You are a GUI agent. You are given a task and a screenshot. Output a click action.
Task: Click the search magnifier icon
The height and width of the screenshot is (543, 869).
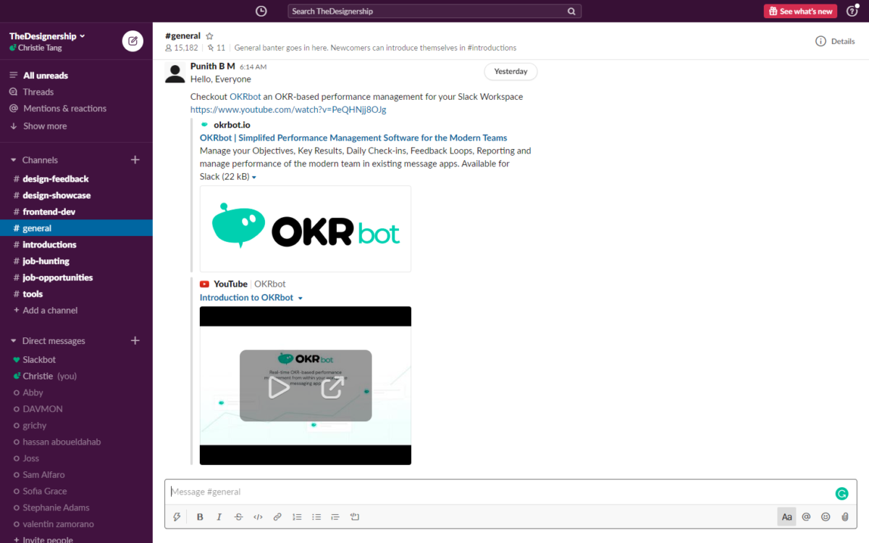(571, 12)
